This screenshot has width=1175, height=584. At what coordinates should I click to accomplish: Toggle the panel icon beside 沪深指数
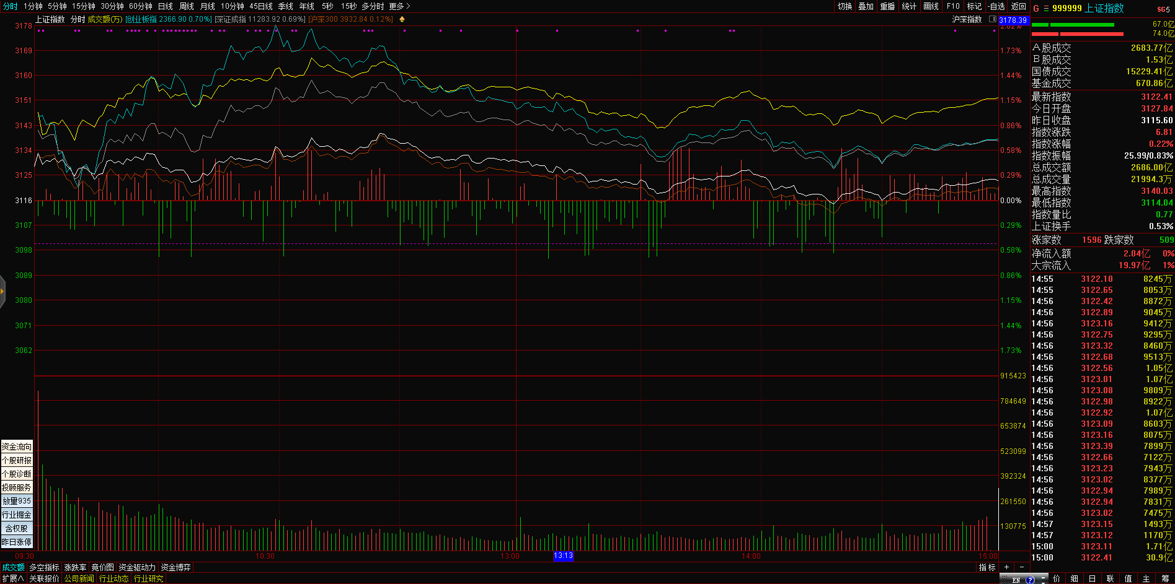tap(990, 20)
